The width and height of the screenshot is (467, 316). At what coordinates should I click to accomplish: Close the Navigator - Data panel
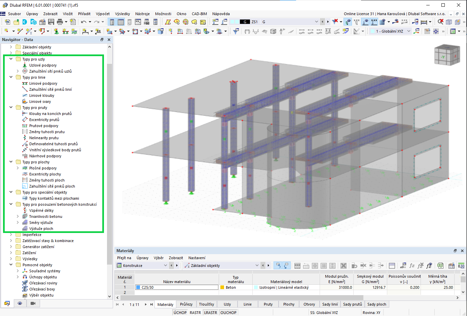[109, 40]
